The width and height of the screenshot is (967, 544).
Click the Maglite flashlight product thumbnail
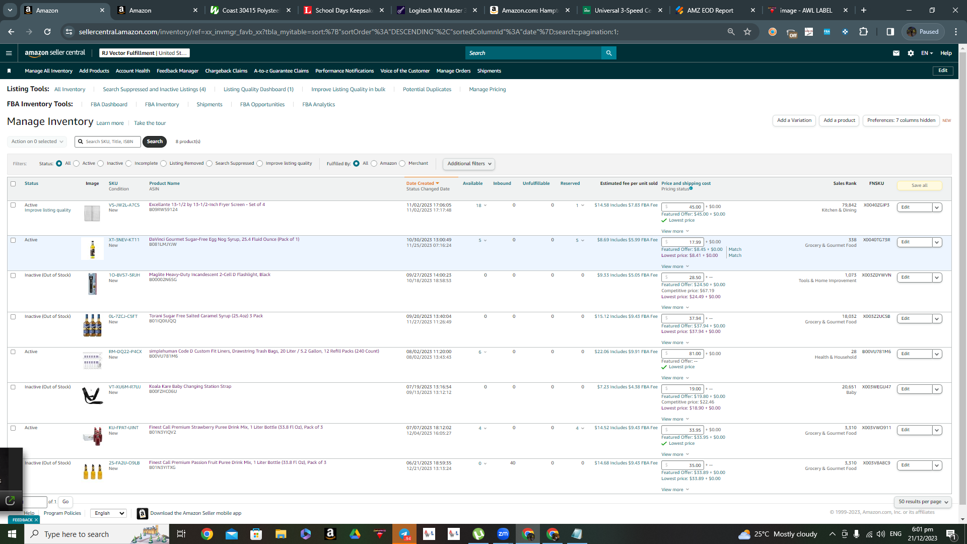tap(92, 284)
